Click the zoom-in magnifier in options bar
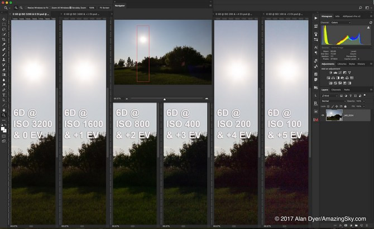Viewport: 374px width, 229px height. point(17,8)
